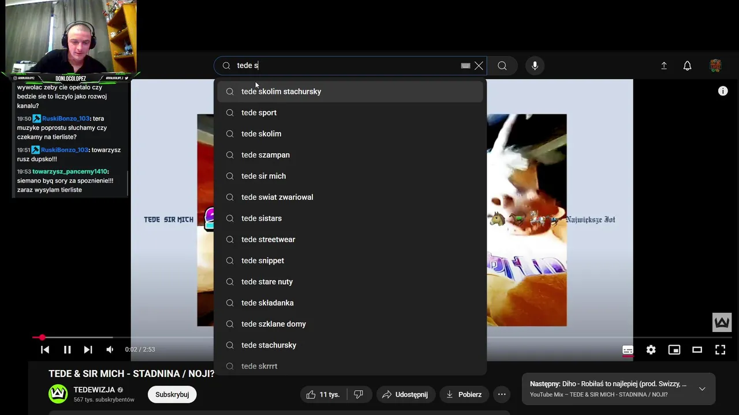The image size is (739, 415).
Task: Open the account avatar menu
Action: click(715, 66)
